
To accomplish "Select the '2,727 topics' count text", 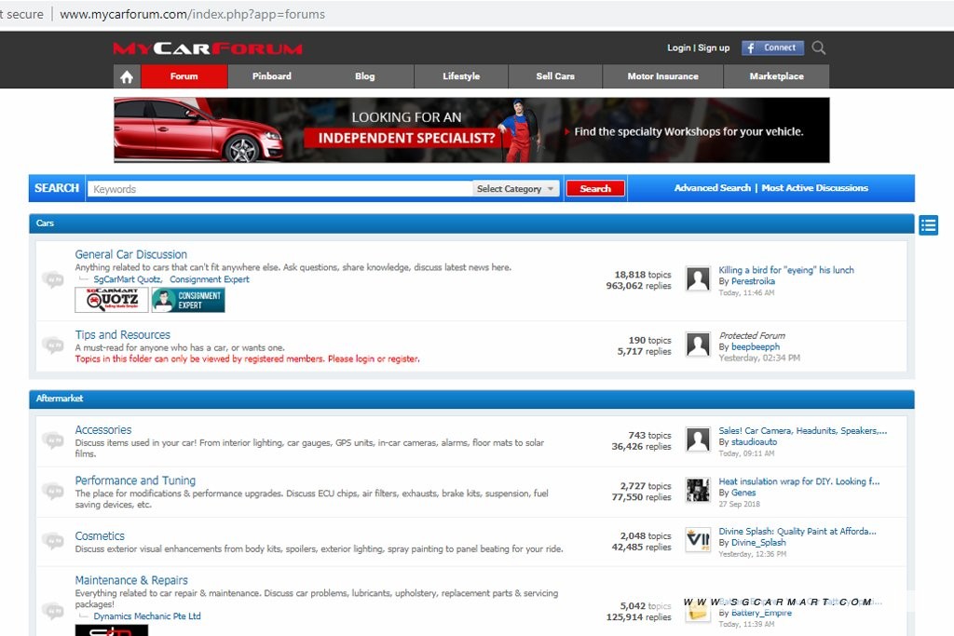I will [x=646, y=486].
